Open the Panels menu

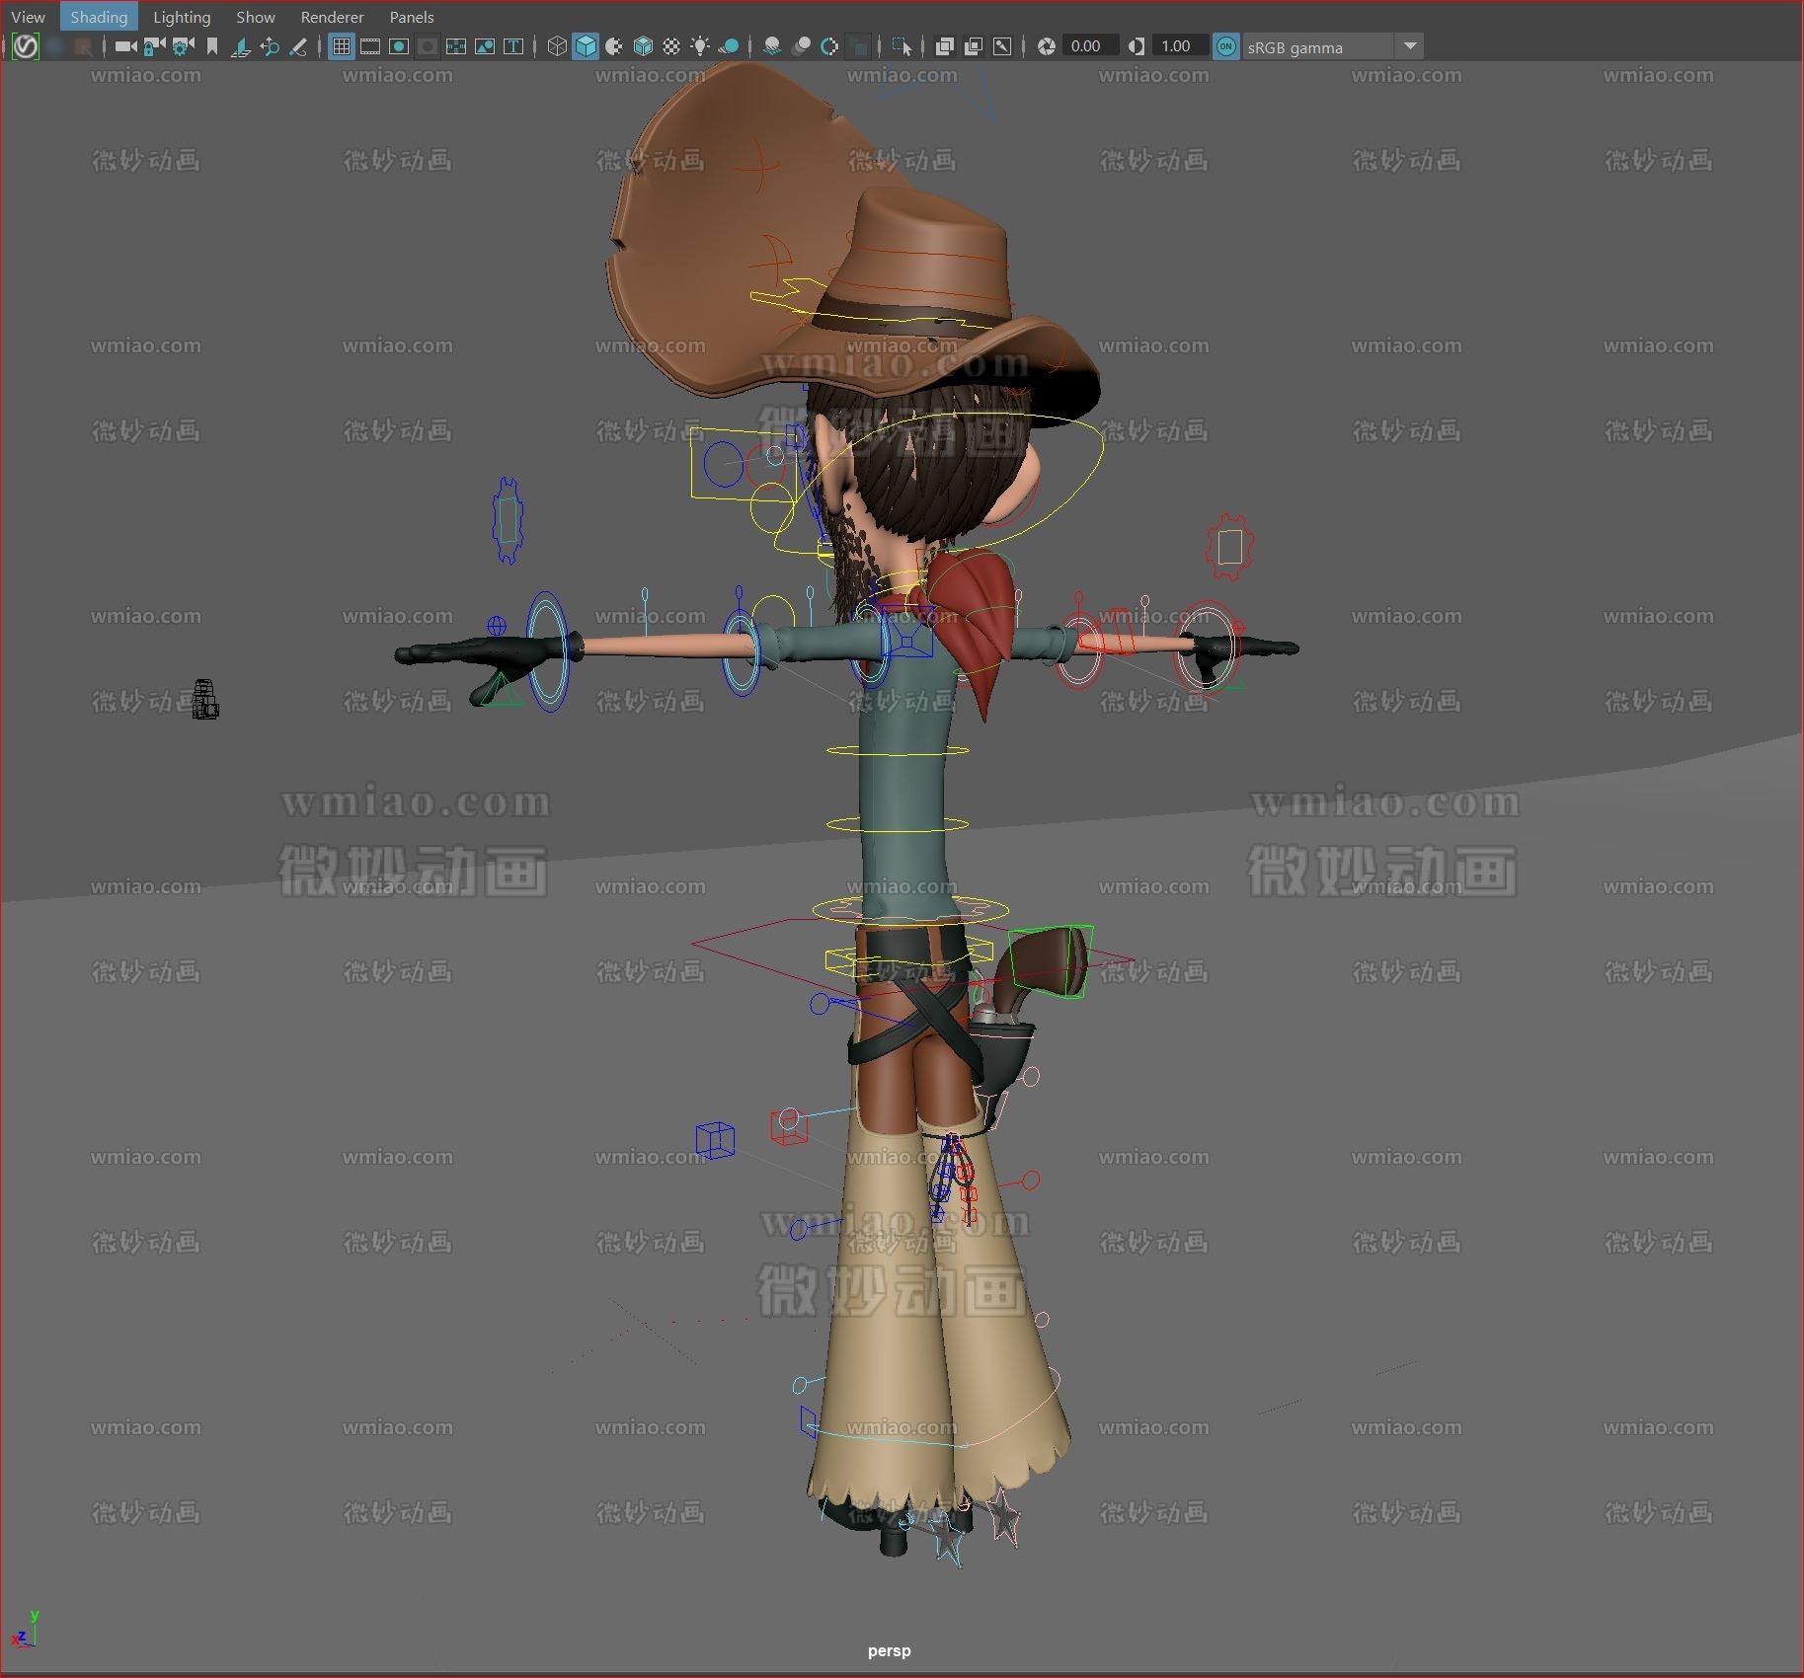(x=411, y=16)
